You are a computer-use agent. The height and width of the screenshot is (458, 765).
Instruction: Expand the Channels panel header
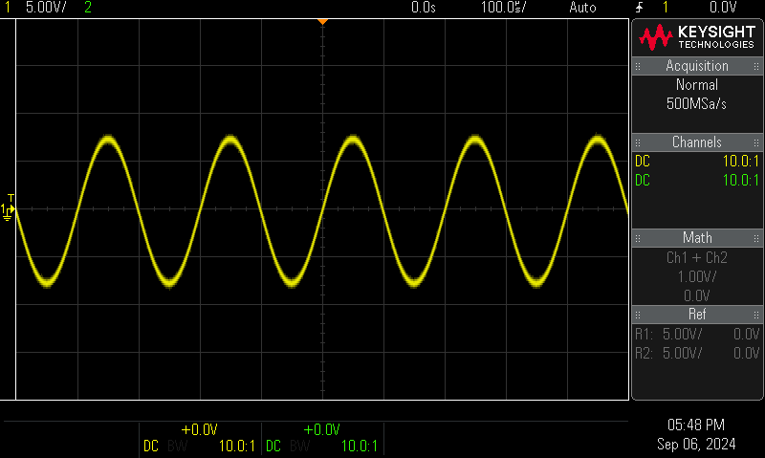[697, 142]
